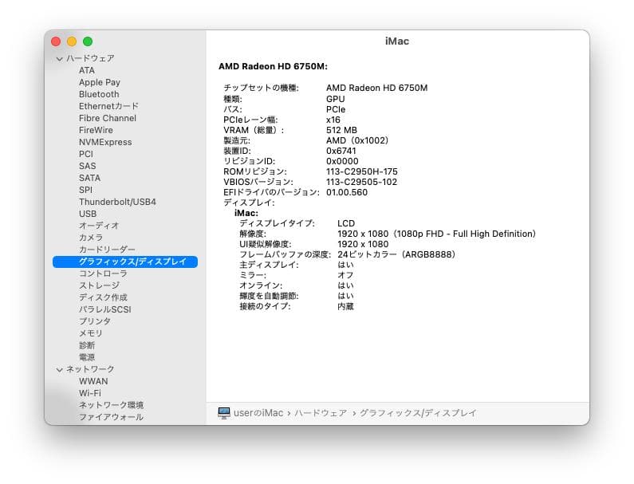
Task: Click グラフィックス/ディスプレイ in the path bar
Action: 418,413
